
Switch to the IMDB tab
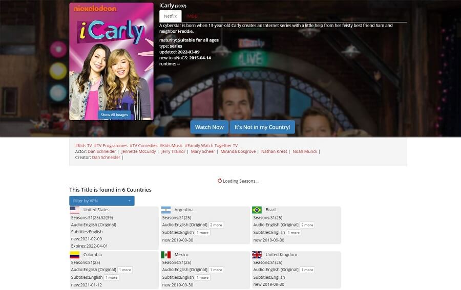[192, 16]
